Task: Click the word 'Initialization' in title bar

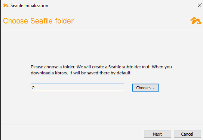Action: [36, 6]
